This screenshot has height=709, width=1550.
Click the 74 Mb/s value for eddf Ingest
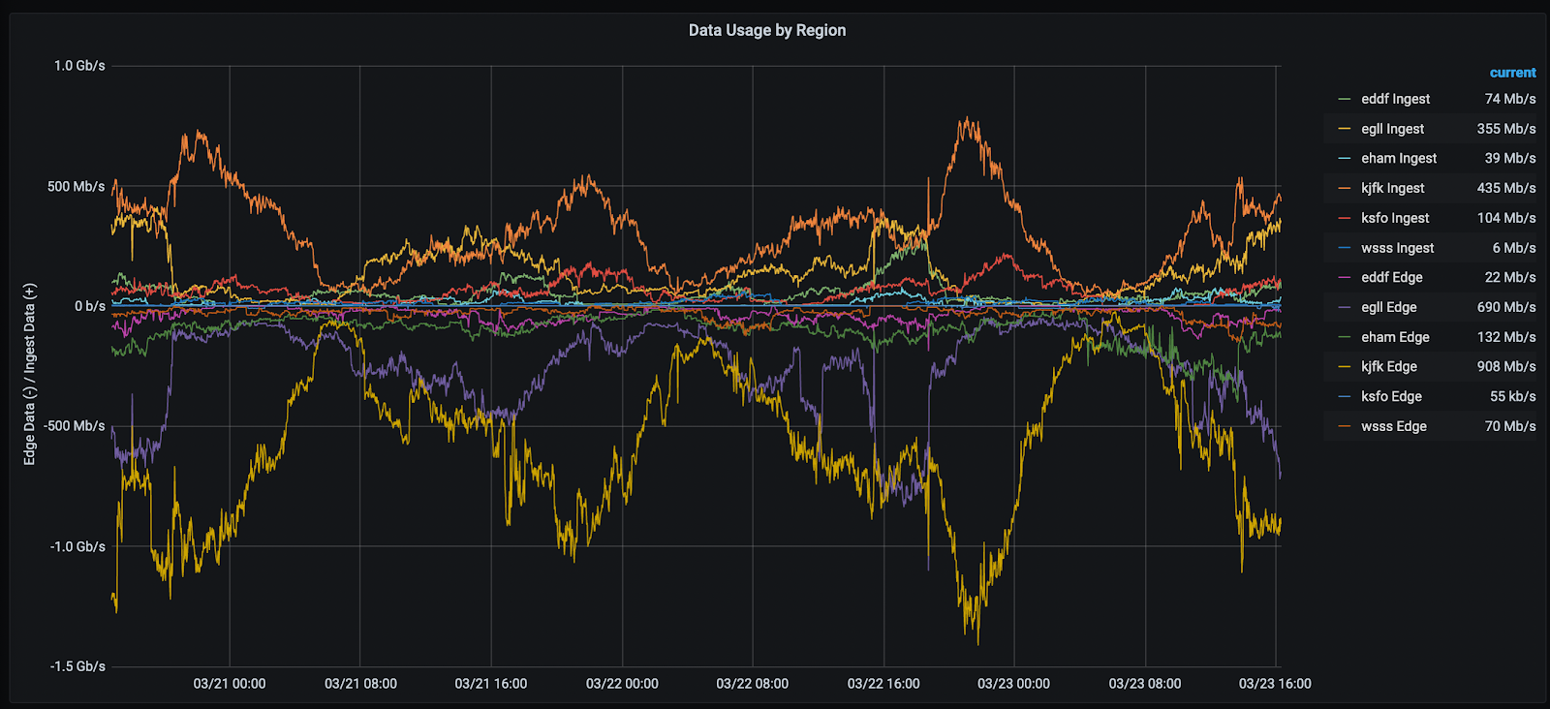(x=1510, y=99)
